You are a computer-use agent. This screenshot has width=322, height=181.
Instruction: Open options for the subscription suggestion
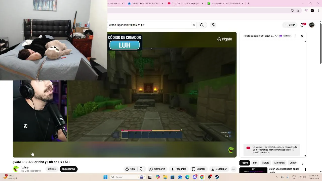[x=305, y=169]
